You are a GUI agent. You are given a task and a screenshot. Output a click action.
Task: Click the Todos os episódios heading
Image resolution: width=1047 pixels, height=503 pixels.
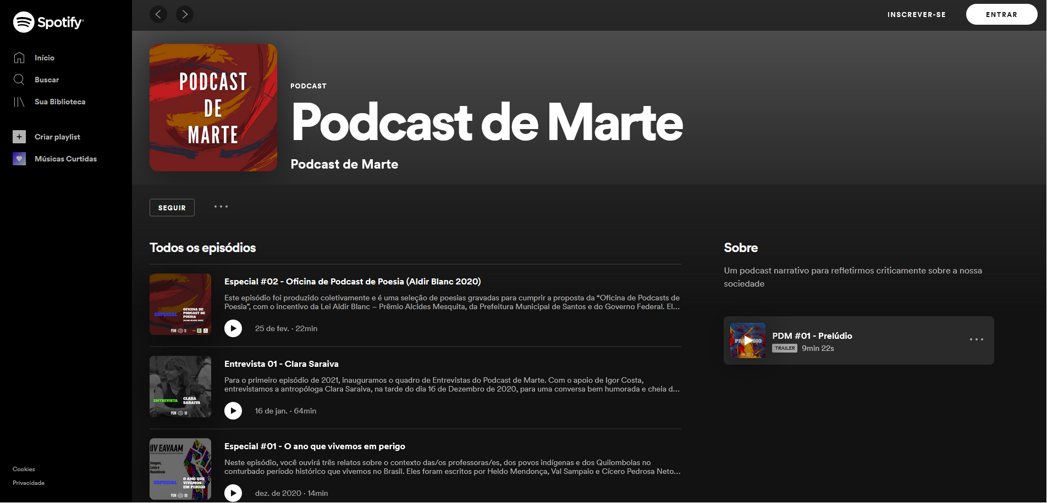tap(202, 248)
